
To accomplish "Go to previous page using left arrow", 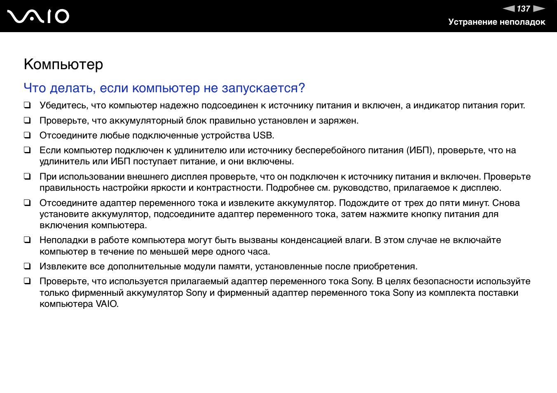I will pos(509,9).
